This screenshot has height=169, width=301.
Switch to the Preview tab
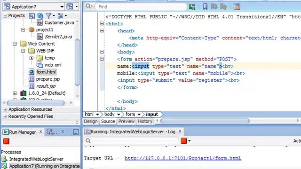[127, 121]
